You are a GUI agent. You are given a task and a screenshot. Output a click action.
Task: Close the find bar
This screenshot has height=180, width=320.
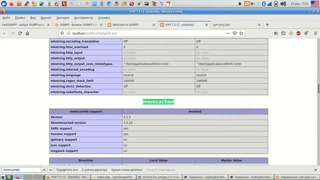pyautogui.click(x=315, y=170)
